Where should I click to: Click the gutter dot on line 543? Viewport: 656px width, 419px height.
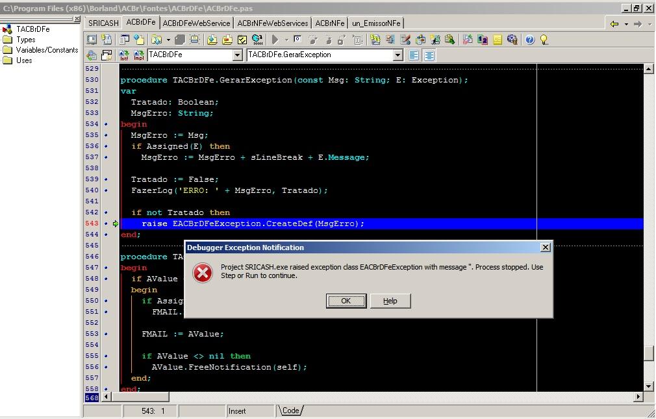106,223
